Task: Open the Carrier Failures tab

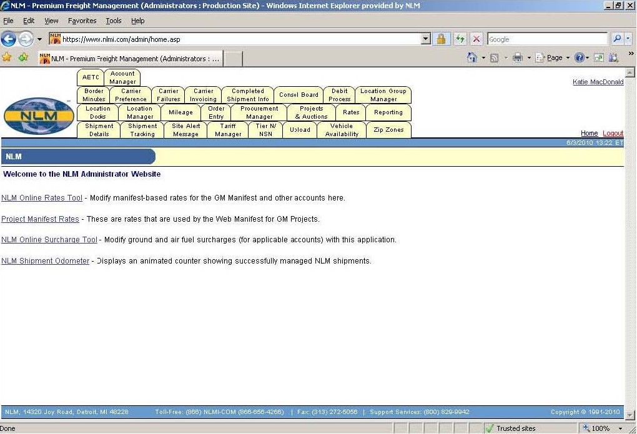Action: (x=168, y=95)
